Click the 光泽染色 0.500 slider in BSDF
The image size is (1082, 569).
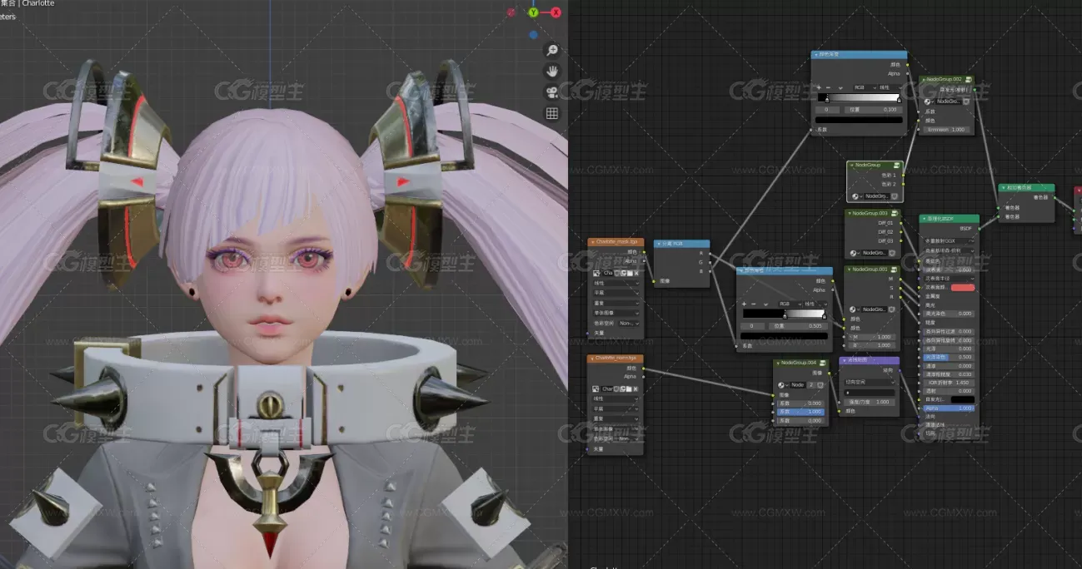point(949,357)
